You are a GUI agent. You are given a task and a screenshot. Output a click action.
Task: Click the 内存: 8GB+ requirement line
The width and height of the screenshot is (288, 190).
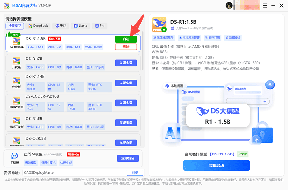tap(160, 52)
